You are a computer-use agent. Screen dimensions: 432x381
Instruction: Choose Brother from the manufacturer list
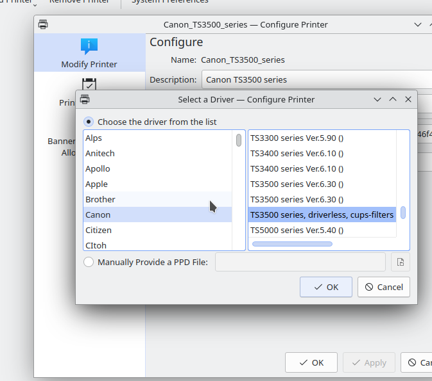tap(100, 199)
